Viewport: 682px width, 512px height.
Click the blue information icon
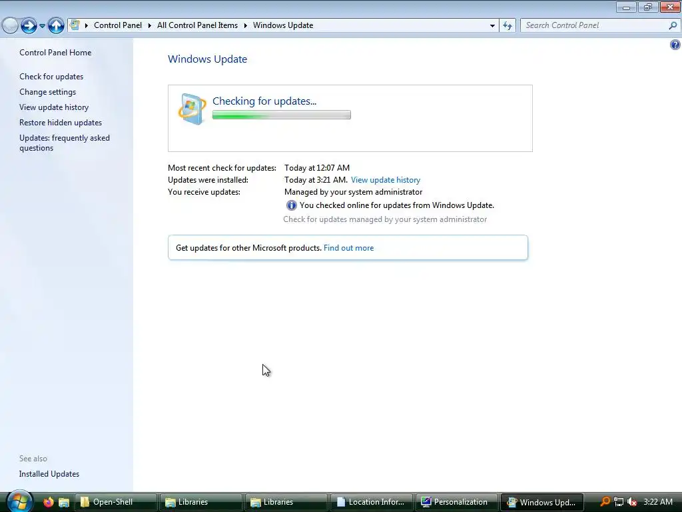click(x=292, y=205)
